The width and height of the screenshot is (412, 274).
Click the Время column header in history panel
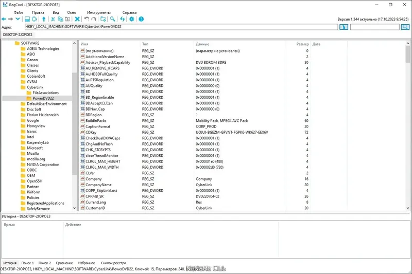pyautogui.click(x=33, y=225)
